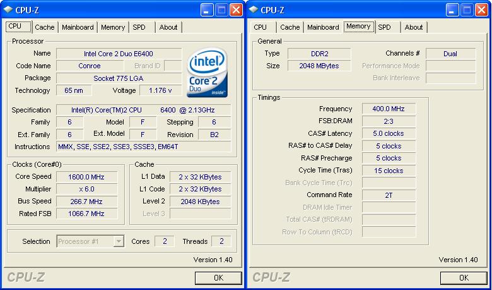This screenshot has height=290, width=492.
Task: Click the Intel Core 2 Duo logo
Action: coord(207,72)
